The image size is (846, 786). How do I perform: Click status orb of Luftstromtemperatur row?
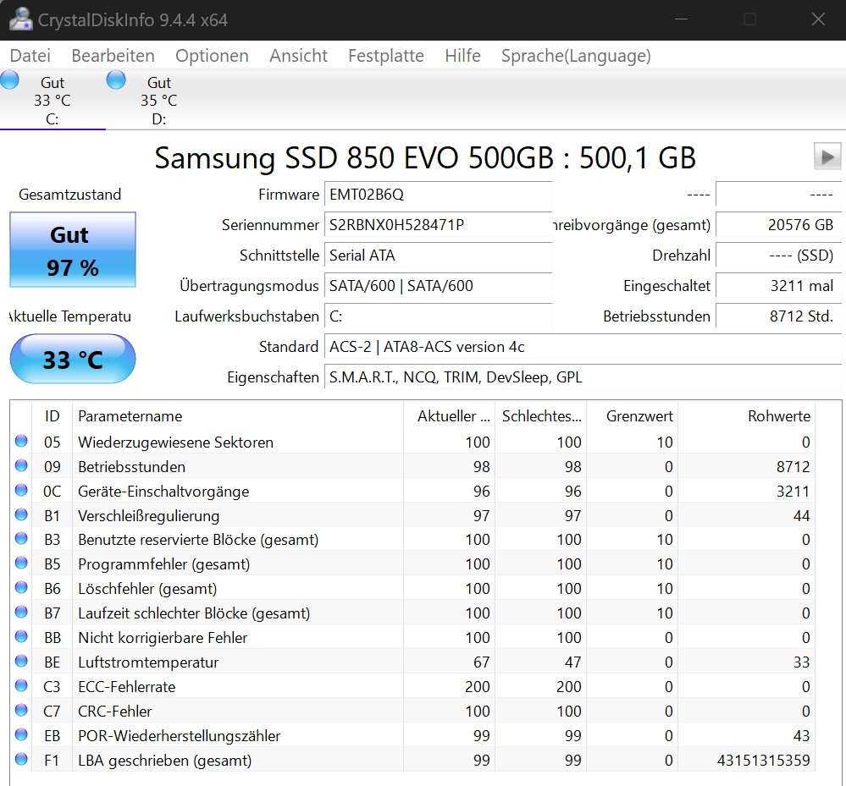coord(21,661)
